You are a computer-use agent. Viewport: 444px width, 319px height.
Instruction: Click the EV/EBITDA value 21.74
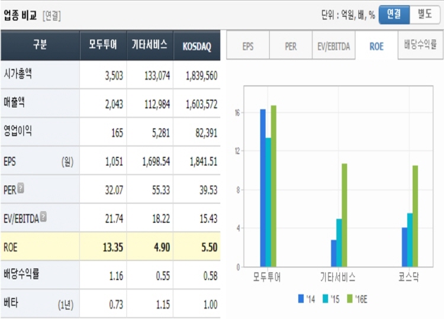click(x=114, y=219)
